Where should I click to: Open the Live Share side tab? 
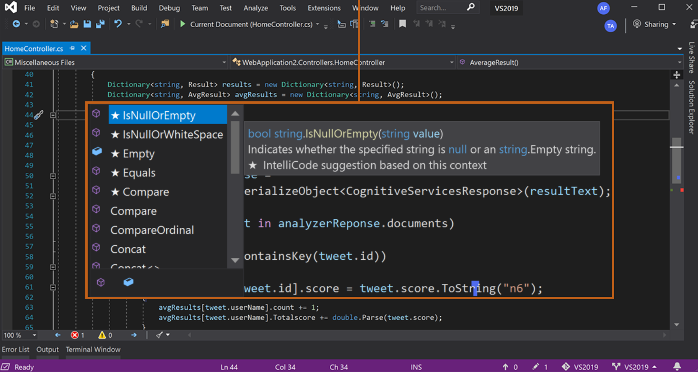691,58
